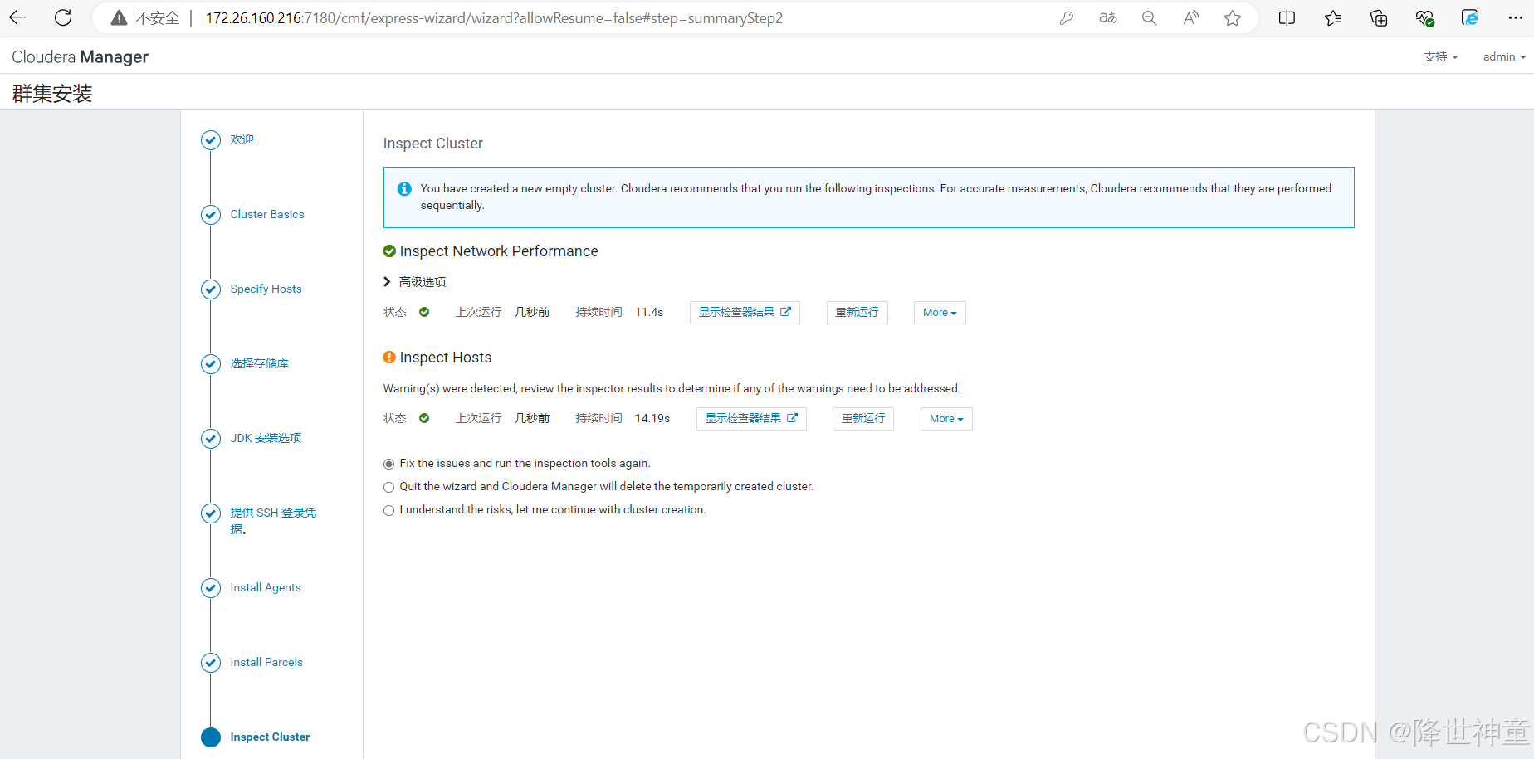Click the 14.19s duration value
Image resolution: width=1534 pixels, height=759 pixels.
pos(652,418)
